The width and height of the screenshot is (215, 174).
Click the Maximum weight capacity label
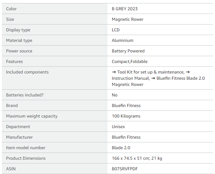click(x=32, y=116)
